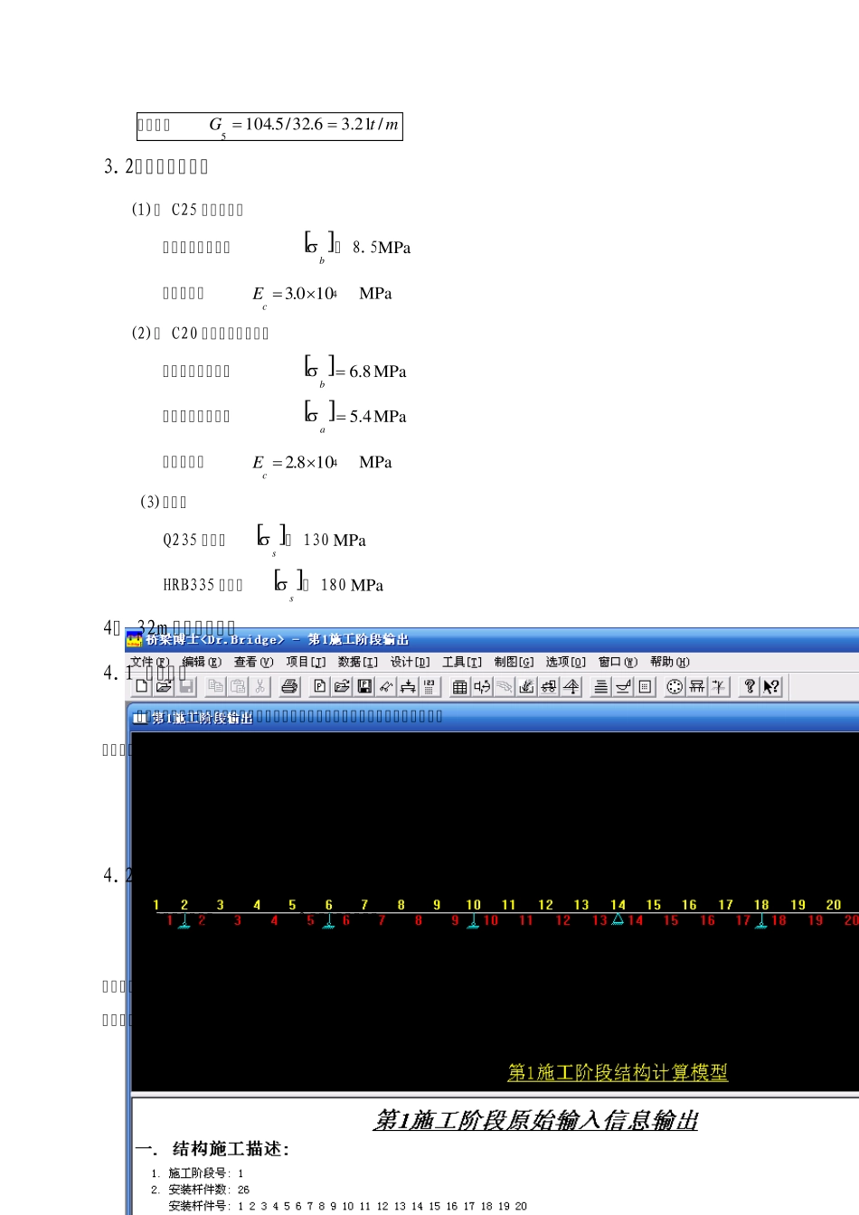Click the scissors Cut icon
The width and height of the screenshot is (859, 1215).
click(x=260, y=687)
